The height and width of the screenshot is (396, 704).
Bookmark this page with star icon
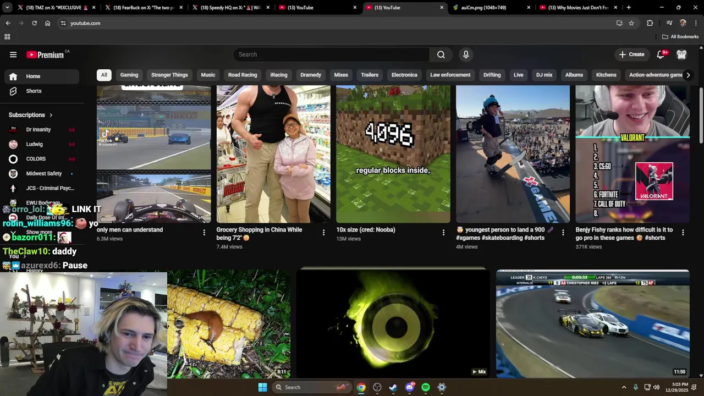631,23
